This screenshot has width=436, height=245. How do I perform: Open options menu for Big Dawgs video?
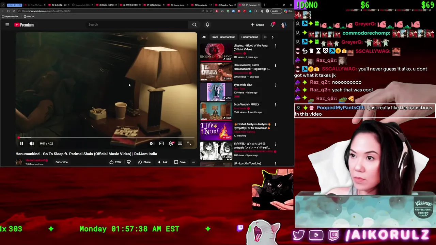276,66
